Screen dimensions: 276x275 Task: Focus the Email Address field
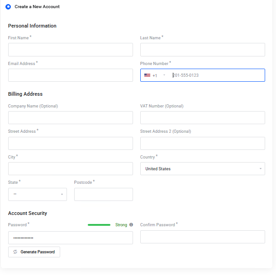tap(71, 75)
